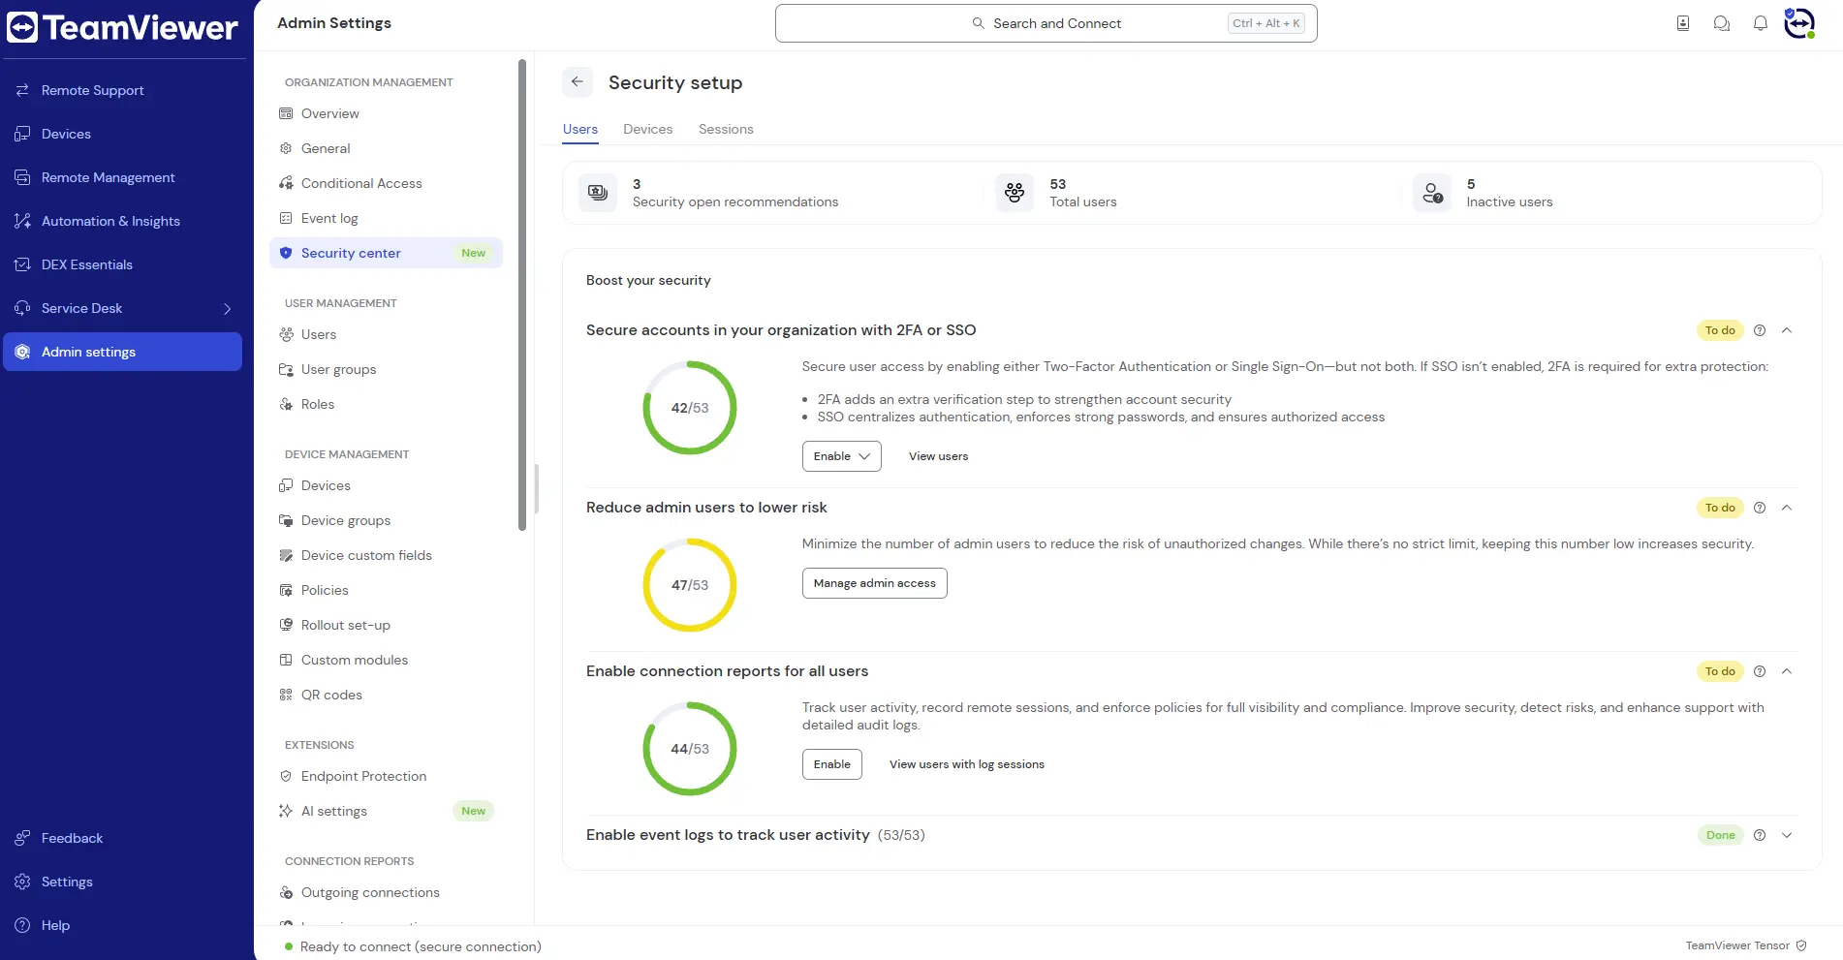This screenshot has width=1843, height=960.
Task: Click the Help question mark icon
Action: coord(22,925)
